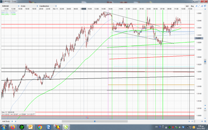Open the Add Study dropdown
Image resolution: width=208 pixels, height=130 pixels.
[7, 121]
